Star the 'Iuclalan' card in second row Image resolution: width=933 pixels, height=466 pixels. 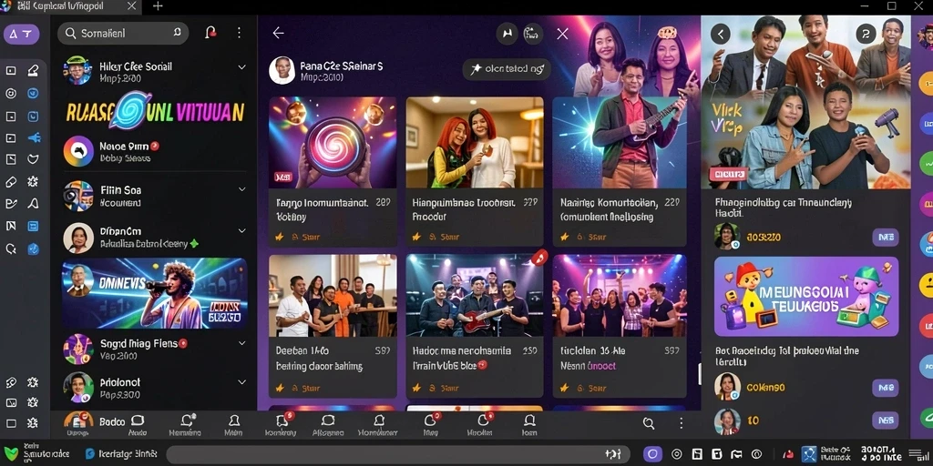[x=564, y=388]
